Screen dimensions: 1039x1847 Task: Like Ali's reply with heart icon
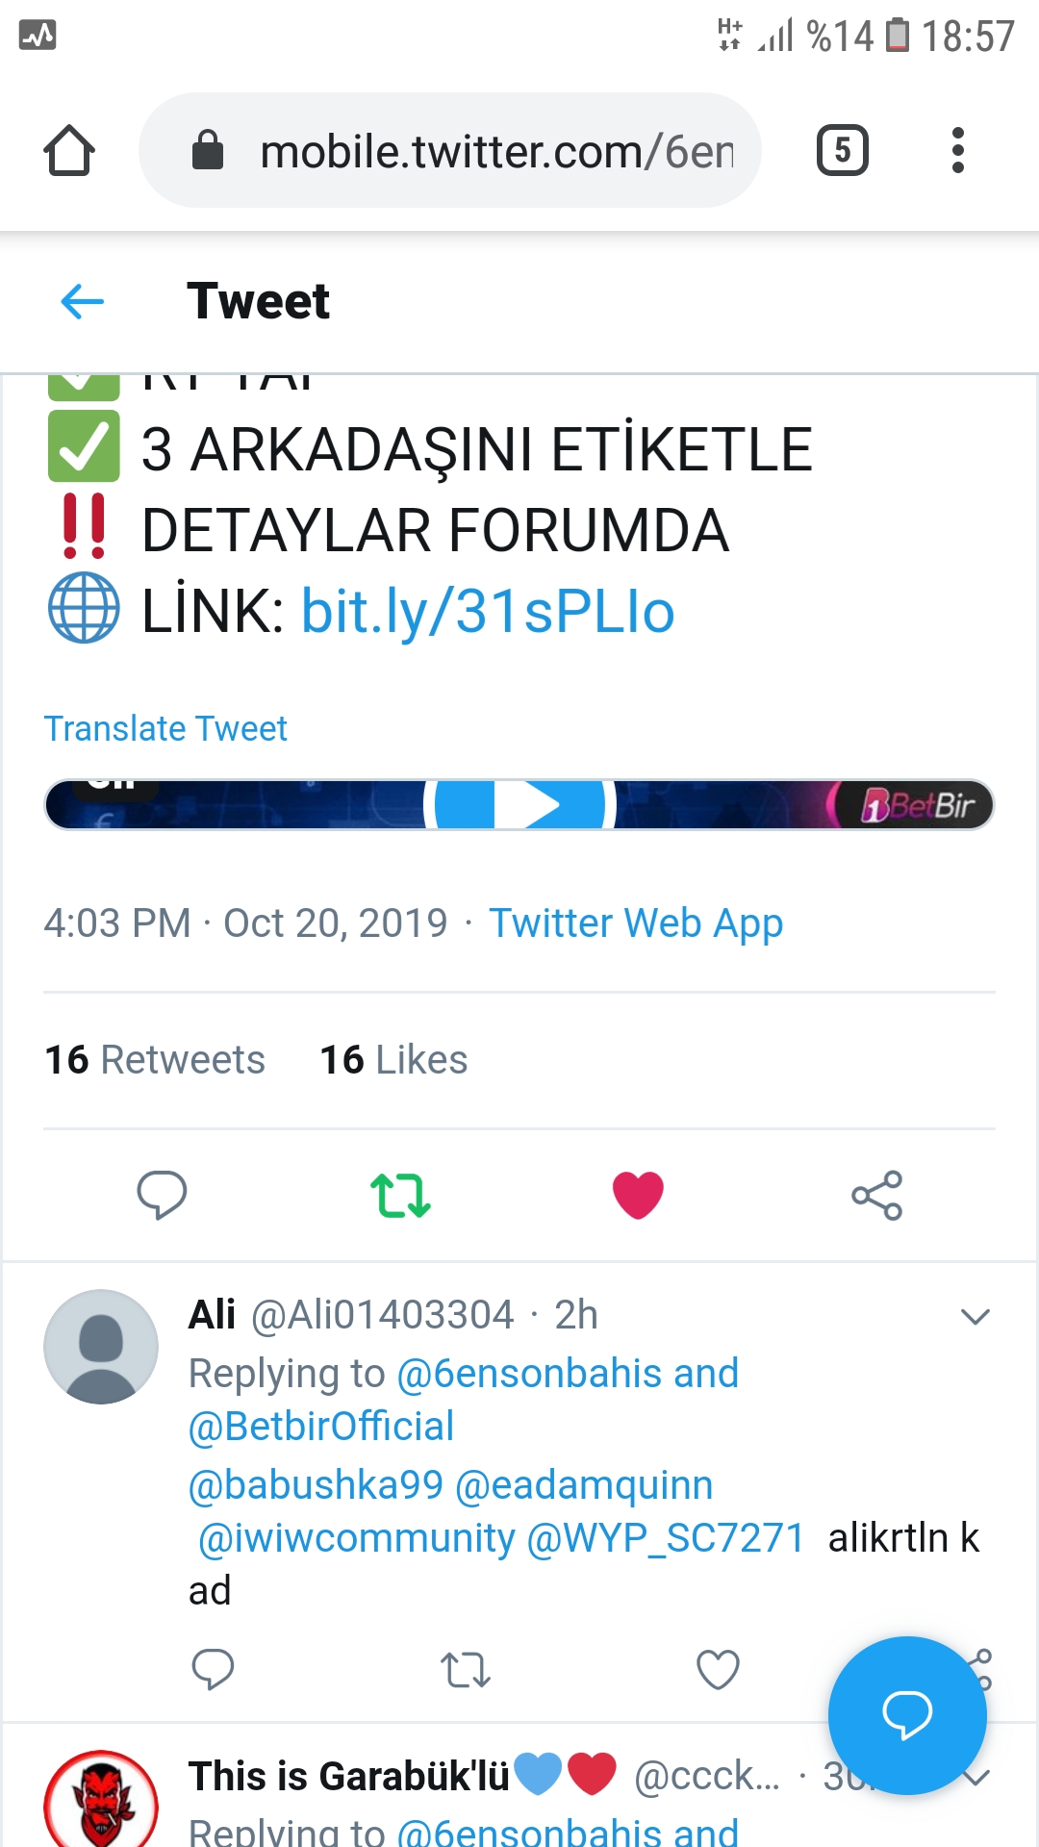coord(718,1670)
